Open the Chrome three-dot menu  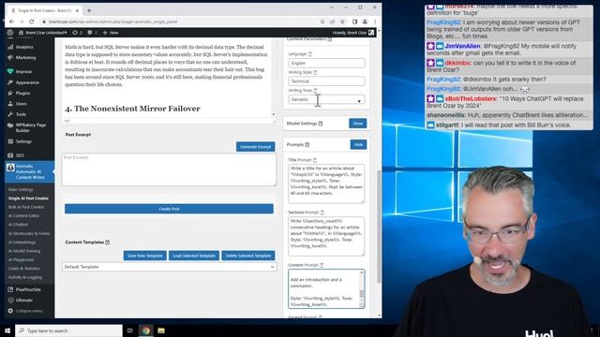click(375, 22)
